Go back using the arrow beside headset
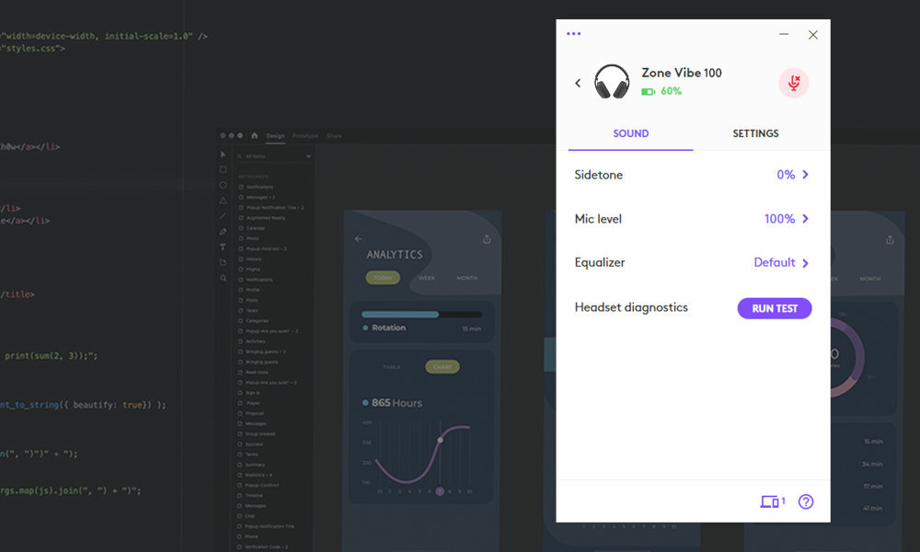Image resolution: width=920 pixels, height=552 pixels. [578, 84]
